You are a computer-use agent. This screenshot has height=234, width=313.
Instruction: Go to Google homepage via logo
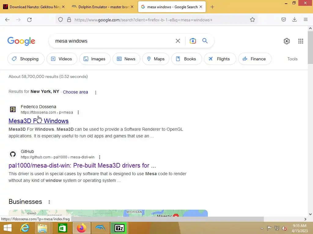click(x=21, y=41)
